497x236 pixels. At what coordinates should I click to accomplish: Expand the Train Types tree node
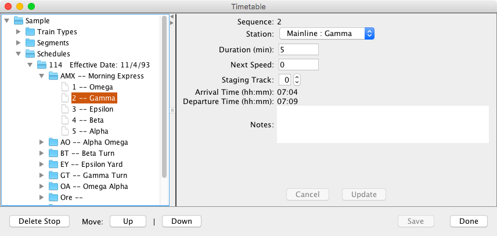click(x=19, y=32)
